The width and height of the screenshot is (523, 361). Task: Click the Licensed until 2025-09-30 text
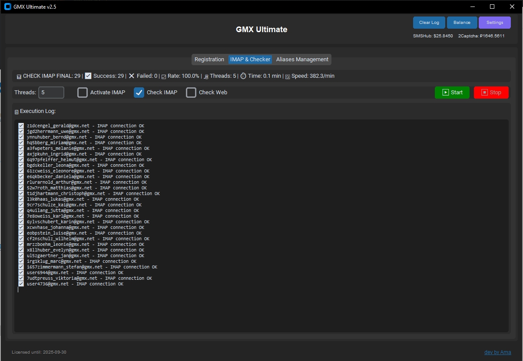pyautogui.click(x=39, y=352)
